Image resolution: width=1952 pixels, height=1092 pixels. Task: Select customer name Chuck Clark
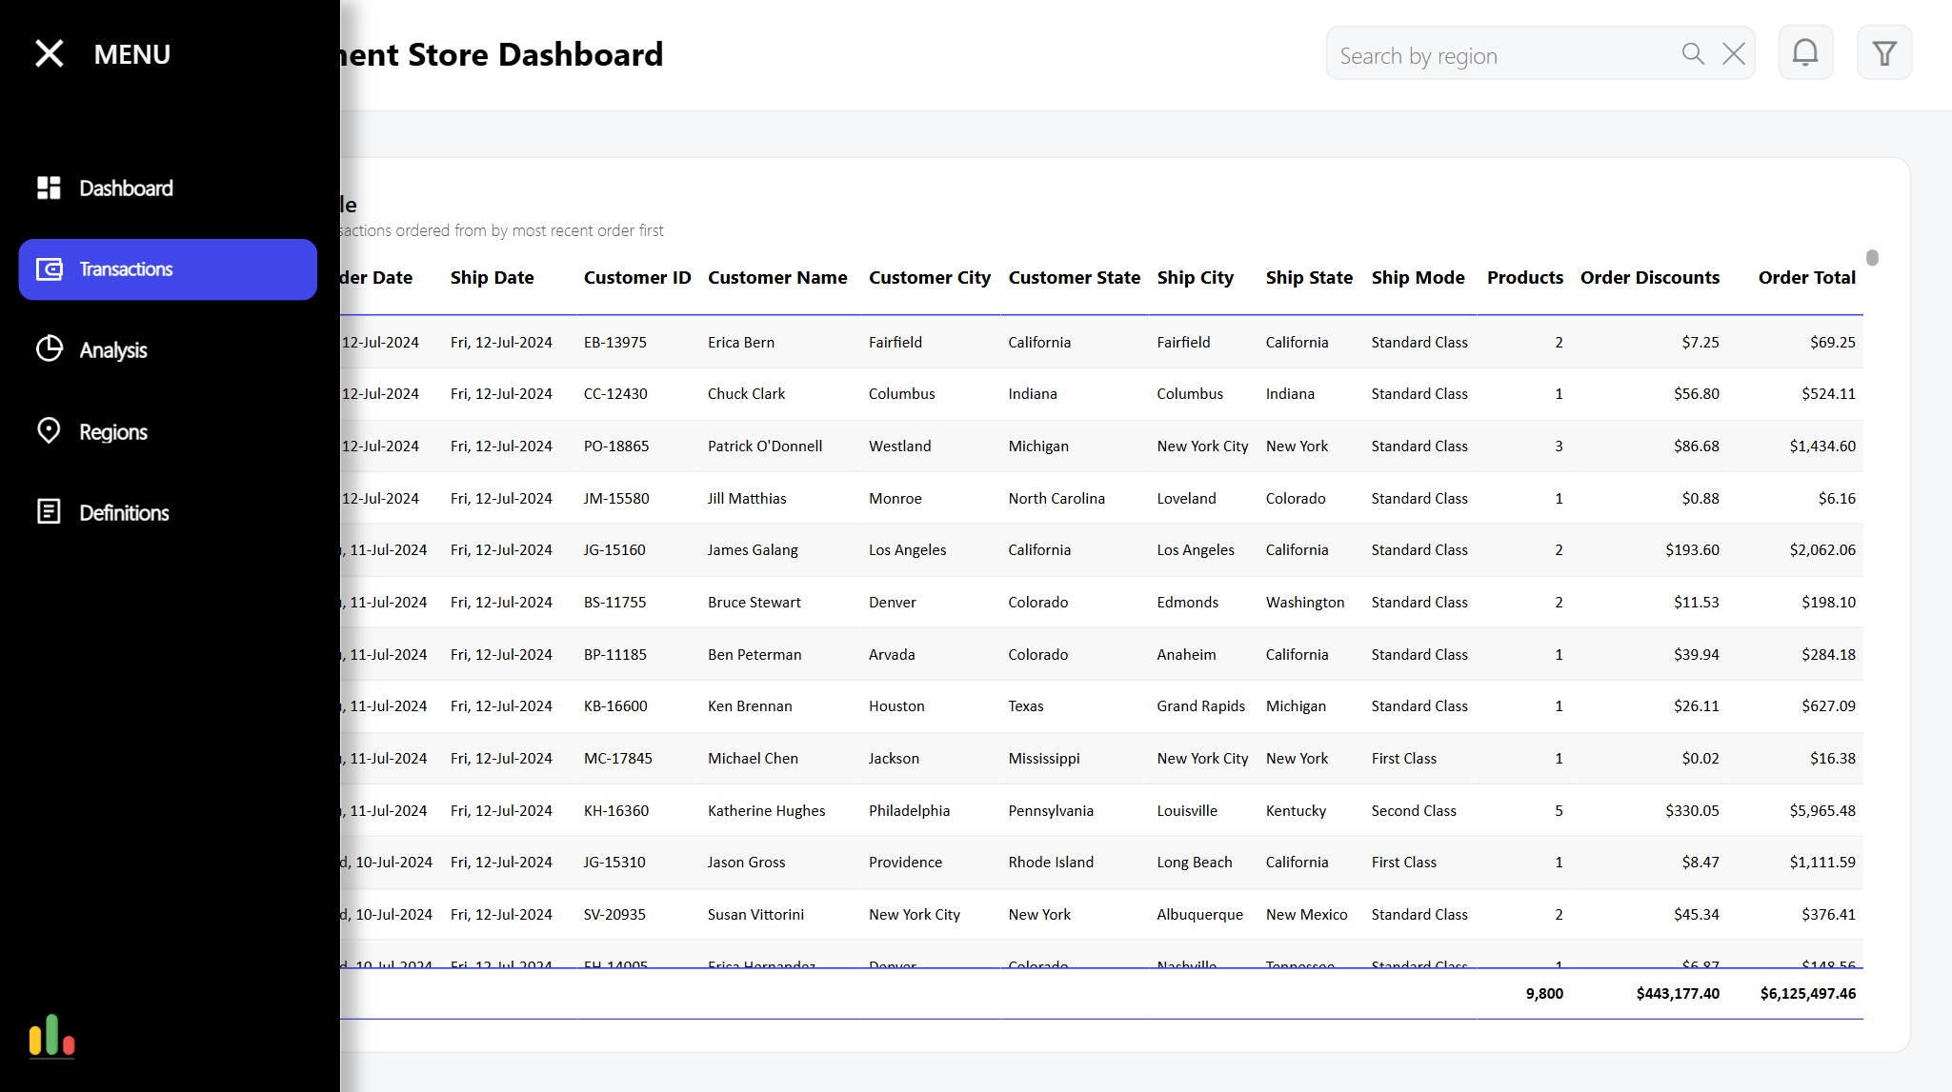point(746,394)
